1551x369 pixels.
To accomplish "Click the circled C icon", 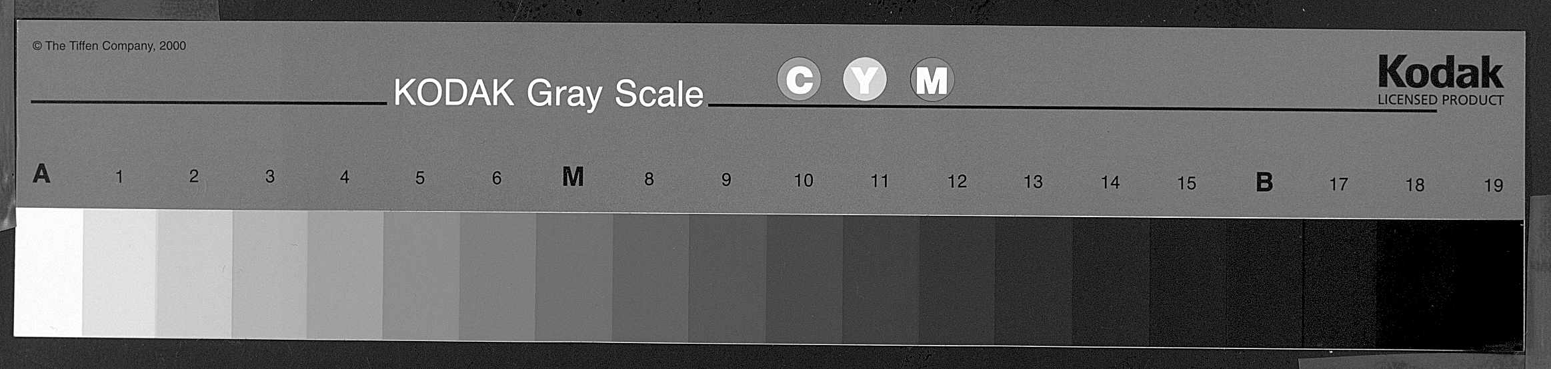I will 798,80.
